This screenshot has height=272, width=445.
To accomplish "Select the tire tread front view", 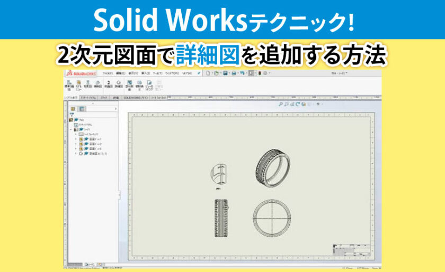I will tap(221, 218).
